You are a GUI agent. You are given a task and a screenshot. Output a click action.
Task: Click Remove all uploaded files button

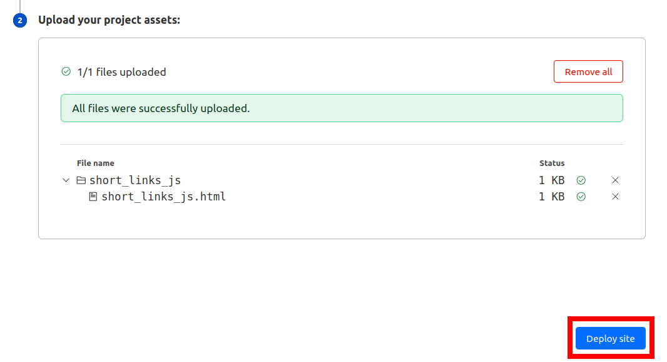(x=588, y=71)
